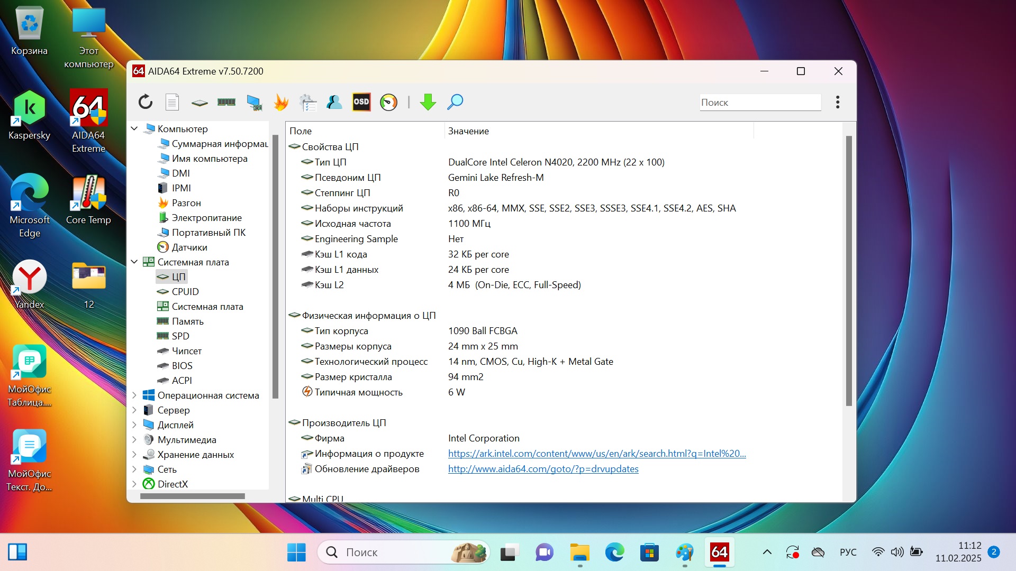Open Microsoft Store from the taskbar
1016x571 pixels.
(x=649, y=552)
